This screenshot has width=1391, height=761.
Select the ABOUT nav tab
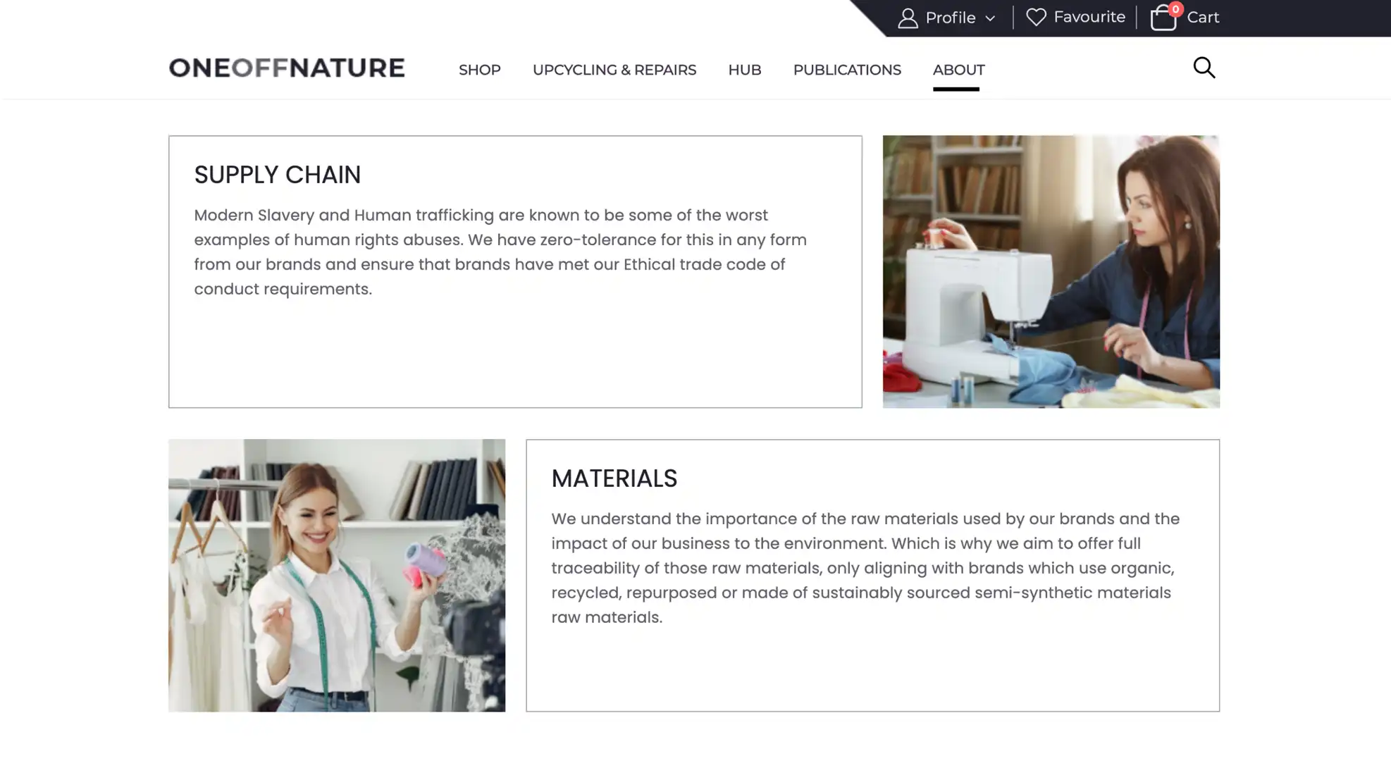(x=958, y=70)
